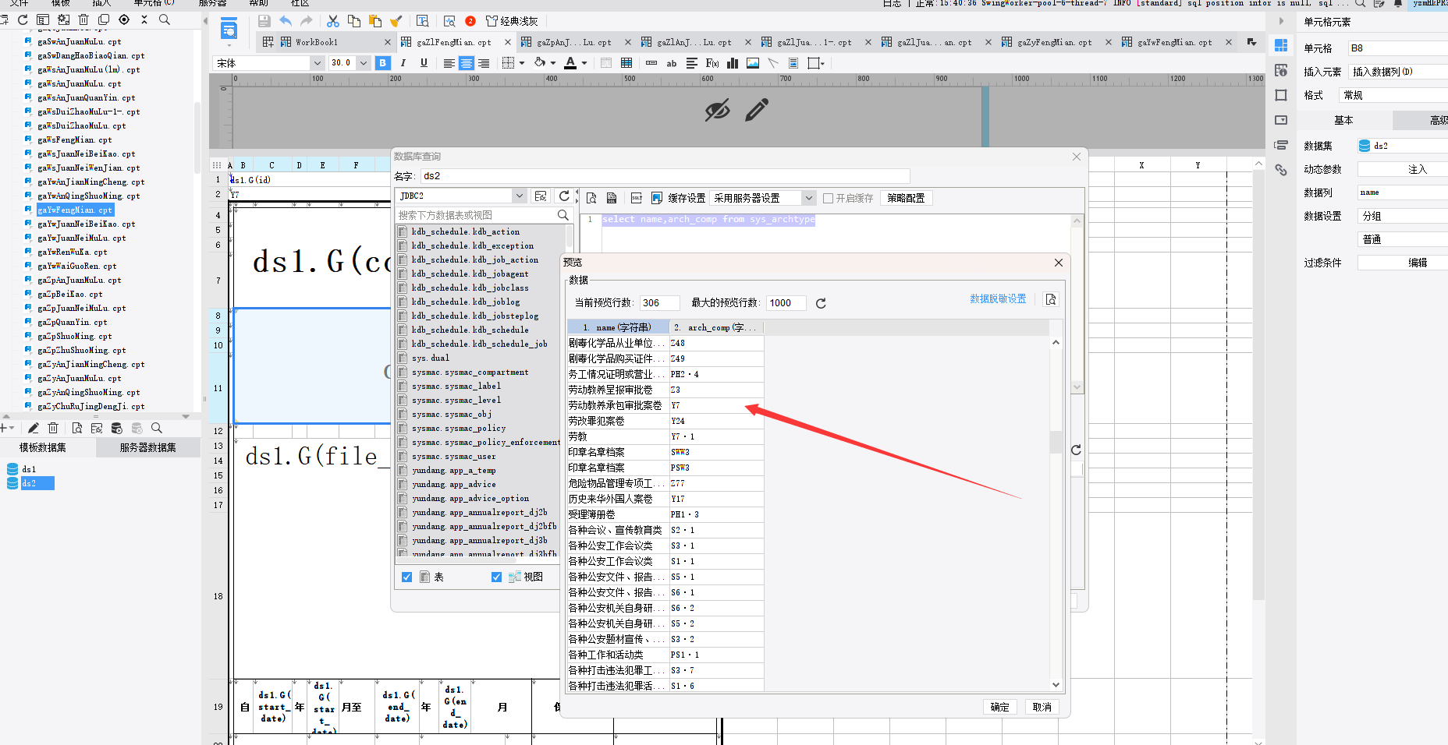Switch to the gaYwFengMian.cpt tab
This screenshot has height=745, width=1448.
1174,42
